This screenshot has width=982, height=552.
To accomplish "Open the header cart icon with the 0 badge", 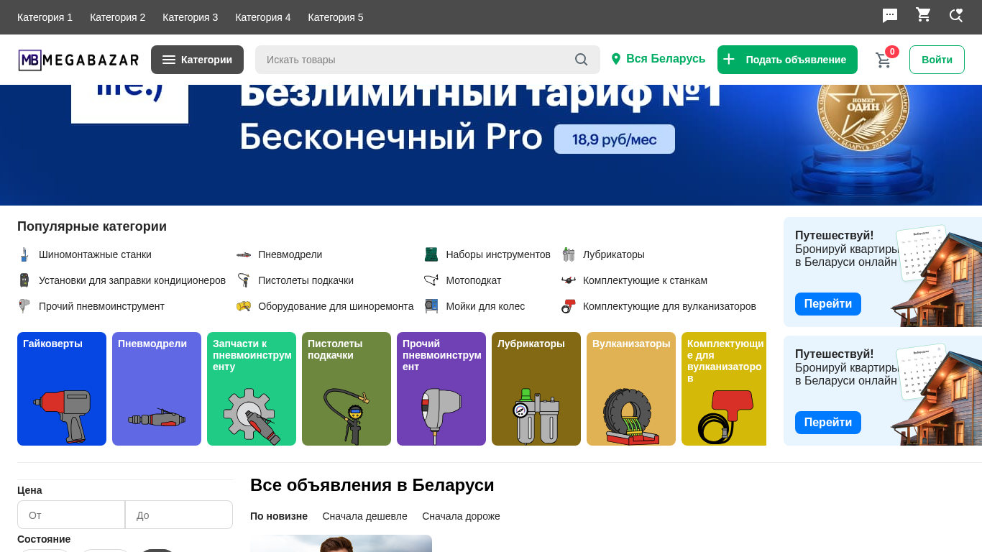I will click(884, 60).
